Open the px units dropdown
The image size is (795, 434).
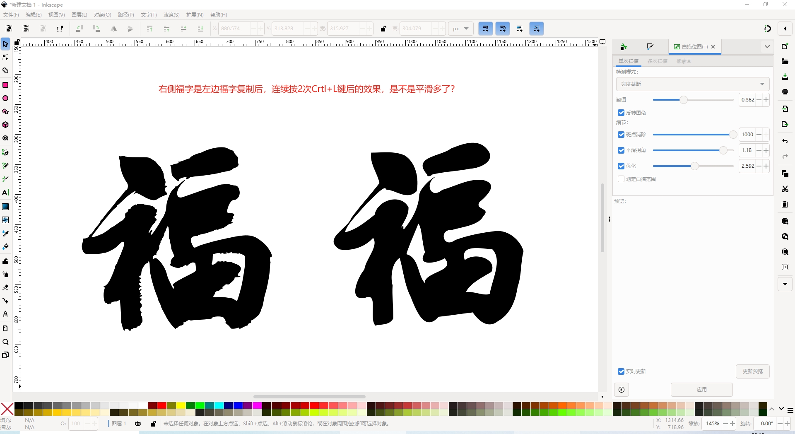click(460, 29)
